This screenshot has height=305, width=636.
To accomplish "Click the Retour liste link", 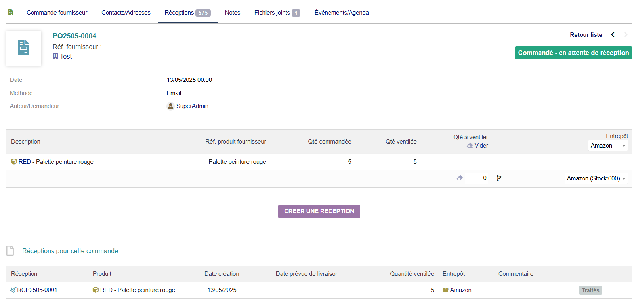I will tap(586, 35).
